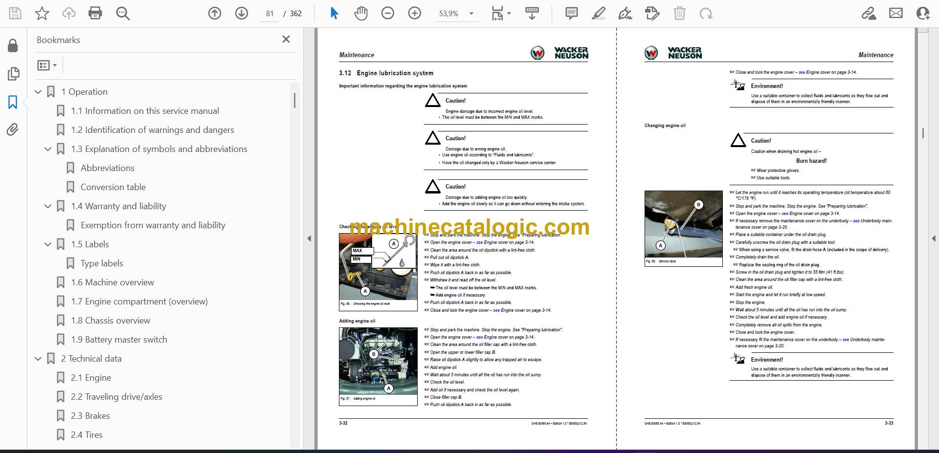This screenshot has width=939, height=453.
Task: Click the star bookmark icon
Action: (x=42, y=13)
